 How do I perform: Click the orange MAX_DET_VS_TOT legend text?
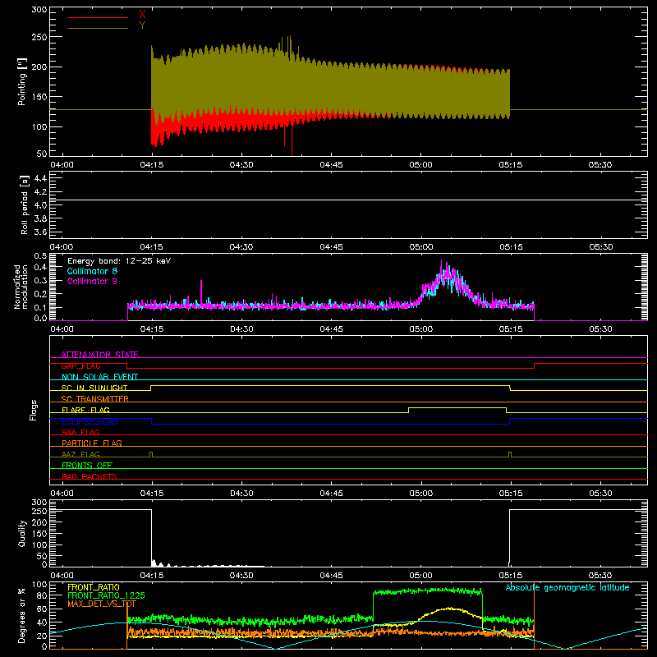point(102,604)
